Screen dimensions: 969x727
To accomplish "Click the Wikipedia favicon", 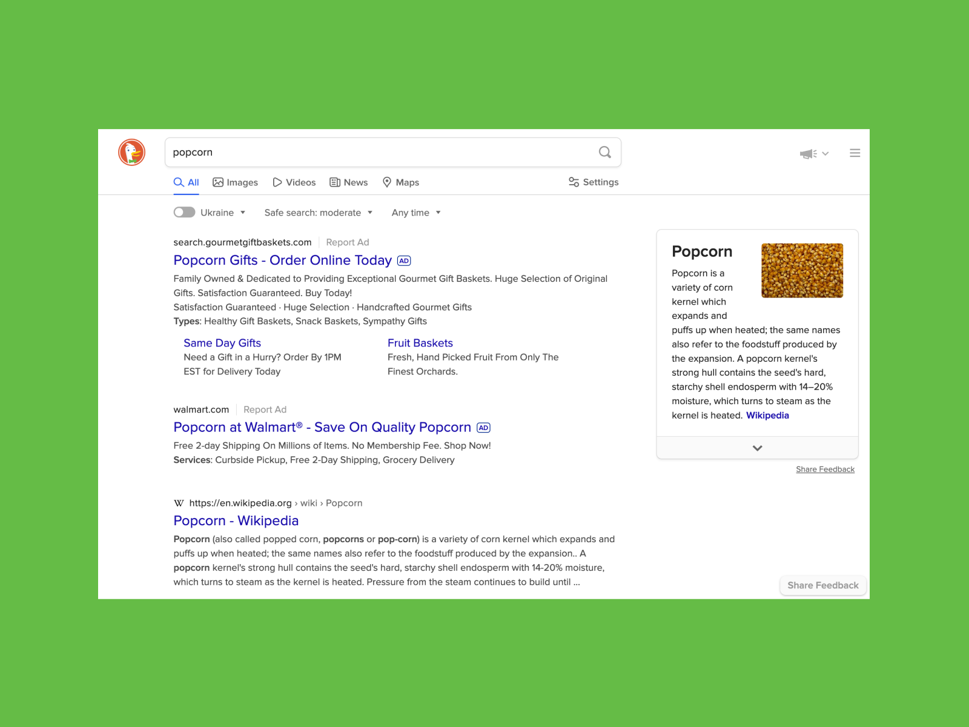I will click(x=179, y=503).
